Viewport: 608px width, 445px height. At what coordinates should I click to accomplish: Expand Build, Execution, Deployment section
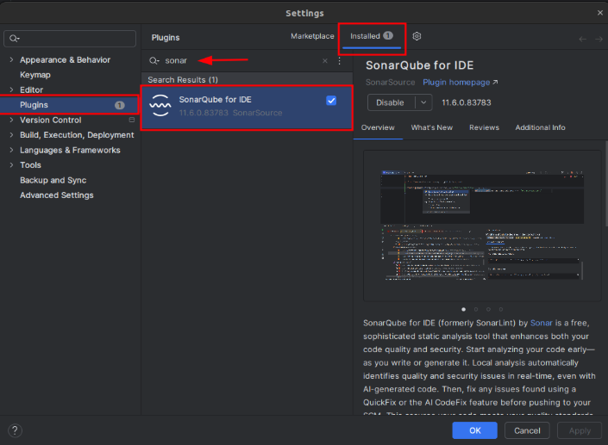(x=11, y=134)
